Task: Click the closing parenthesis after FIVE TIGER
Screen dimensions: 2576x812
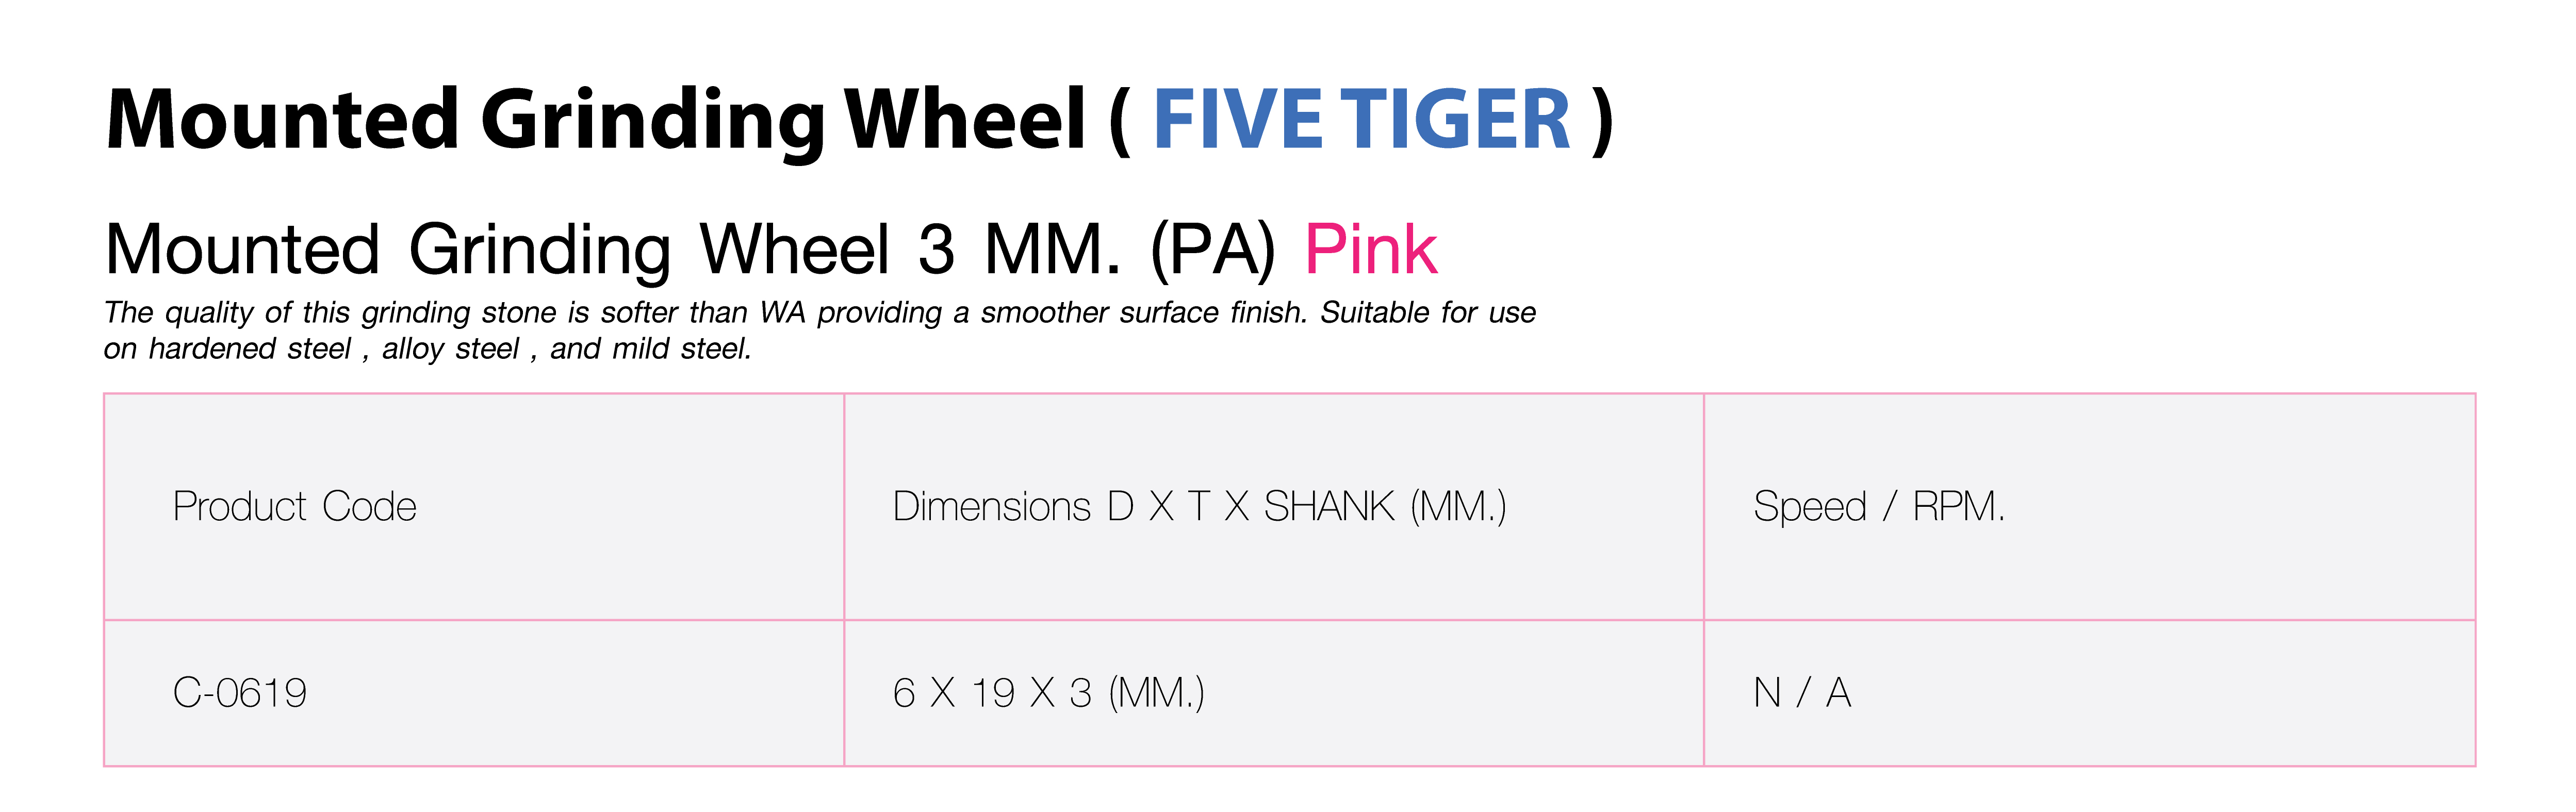Action: pos(1602,120)
